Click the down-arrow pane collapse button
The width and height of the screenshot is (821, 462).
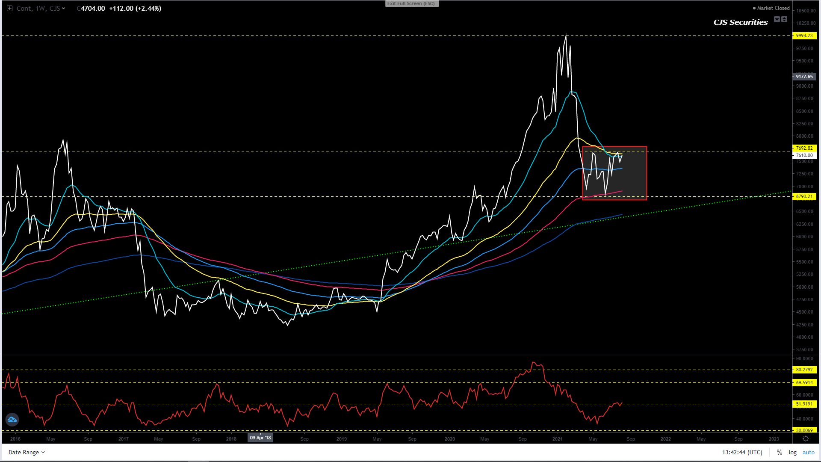[x=777, y=19]
